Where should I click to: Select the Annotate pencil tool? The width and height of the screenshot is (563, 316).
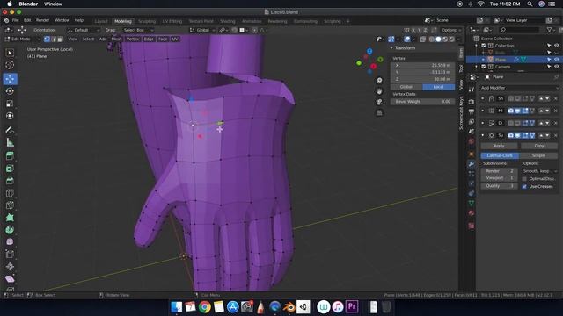(10, 130)
